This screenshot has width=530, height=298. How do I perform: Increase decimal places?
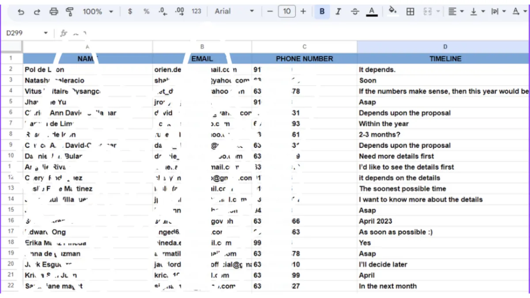(x=179, y=11)
